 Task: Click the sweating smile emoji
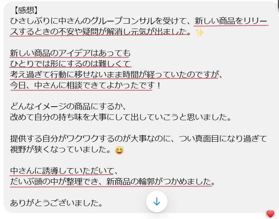click(x=119, y=150)
